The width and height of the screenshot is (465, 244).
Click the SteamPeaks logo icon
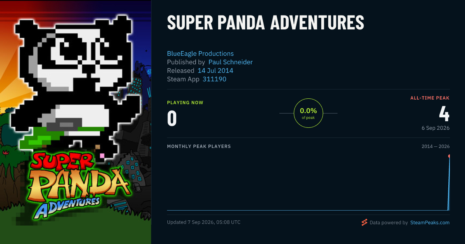coord(364,222)
